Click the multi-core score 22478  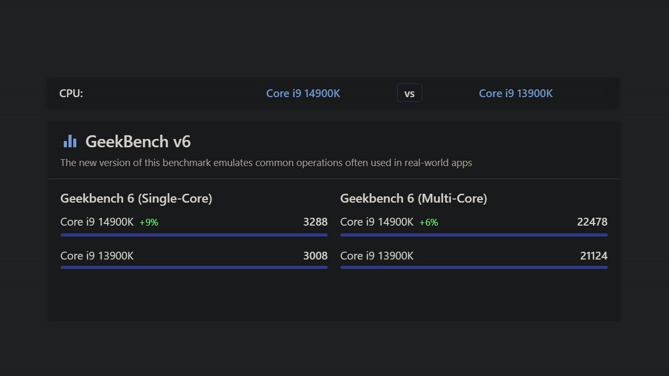pos(592,222)
